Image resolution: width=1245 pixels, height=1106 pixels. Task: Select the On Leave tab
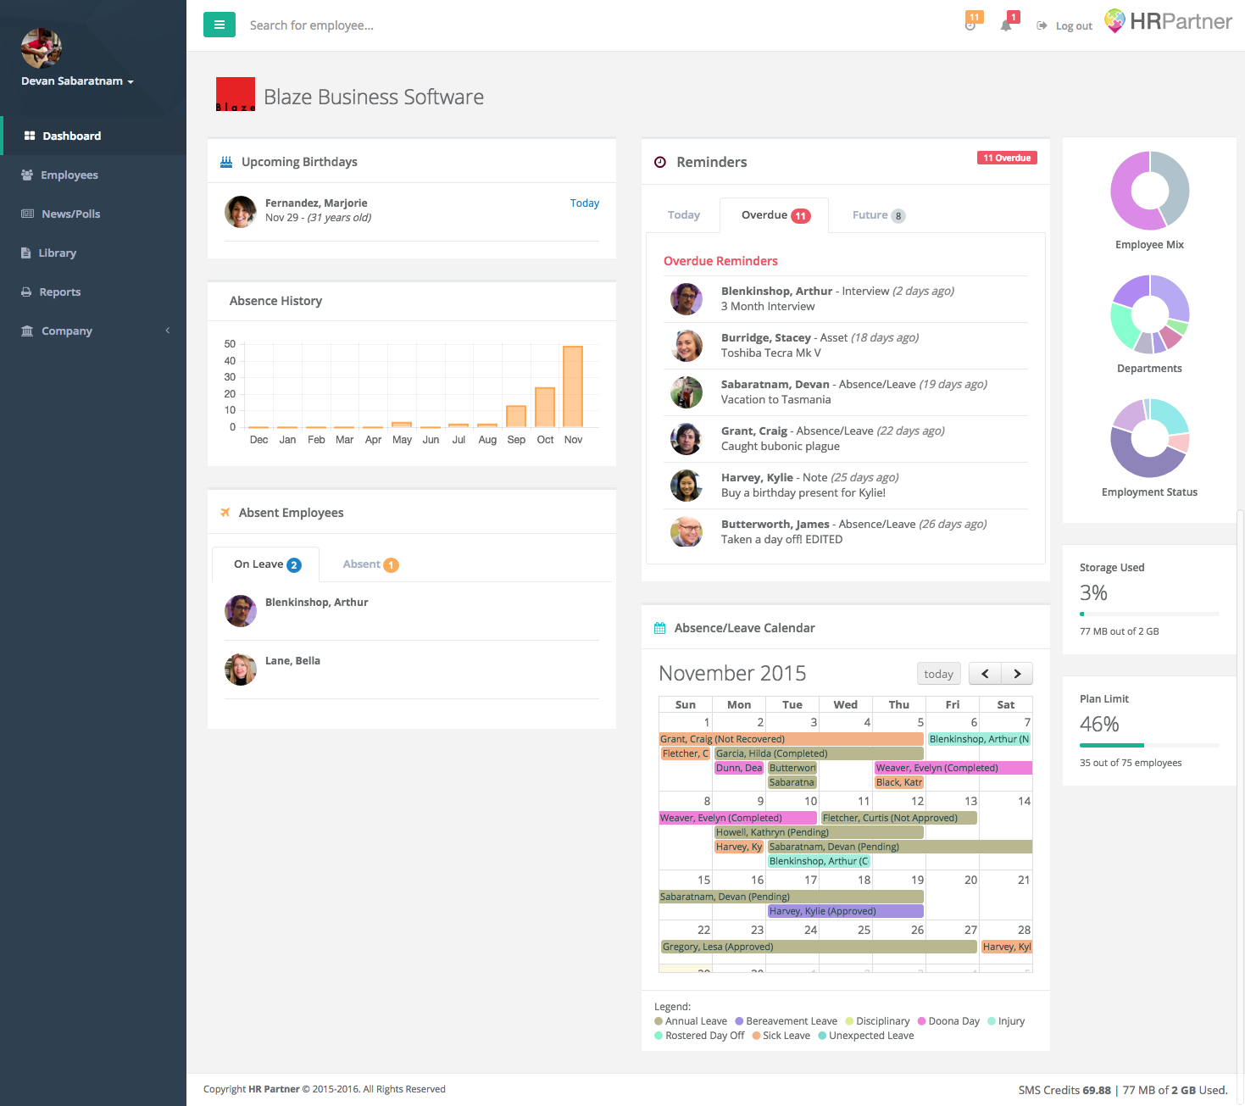[266, 564]
